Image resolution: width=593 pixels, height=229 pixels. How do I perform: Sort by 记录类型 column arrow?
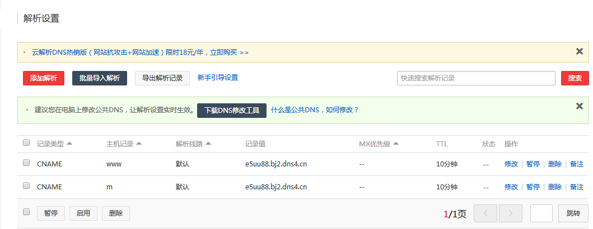(x=69, y=144)
